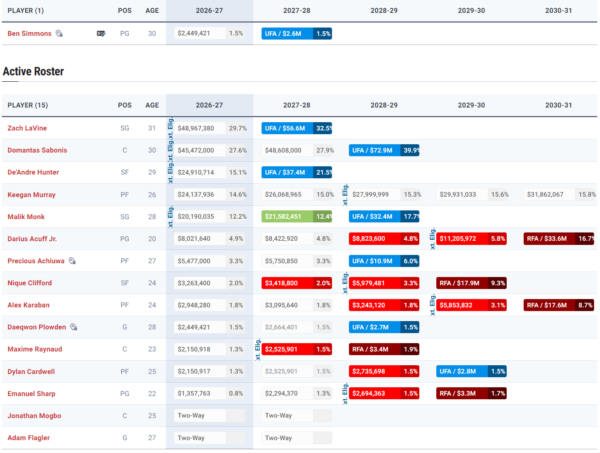Screen dimensions: 600x453
Task: Sort by the PLAYER (1) column header
Action: tap(26, 11)
